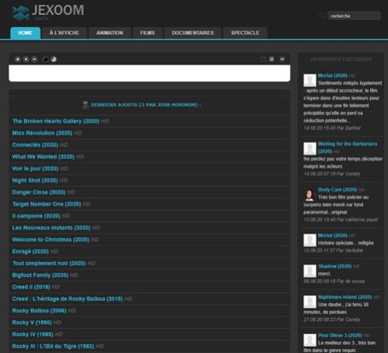This screenshot has width=388, height=353.
Task: Click date text 13.09.20 15:40 Par catherine
Action: coord(341,220)
